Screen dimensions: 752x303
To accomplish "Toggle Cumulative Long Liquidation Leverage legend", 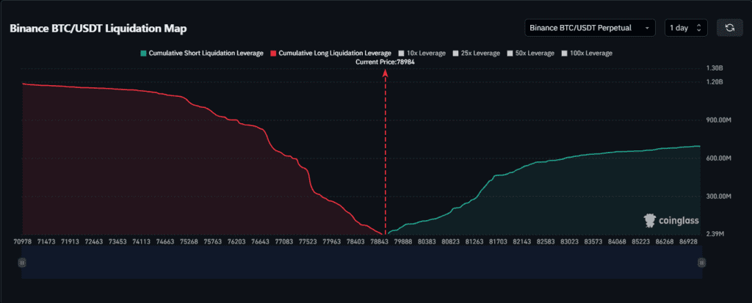I will tap(330, 54).
